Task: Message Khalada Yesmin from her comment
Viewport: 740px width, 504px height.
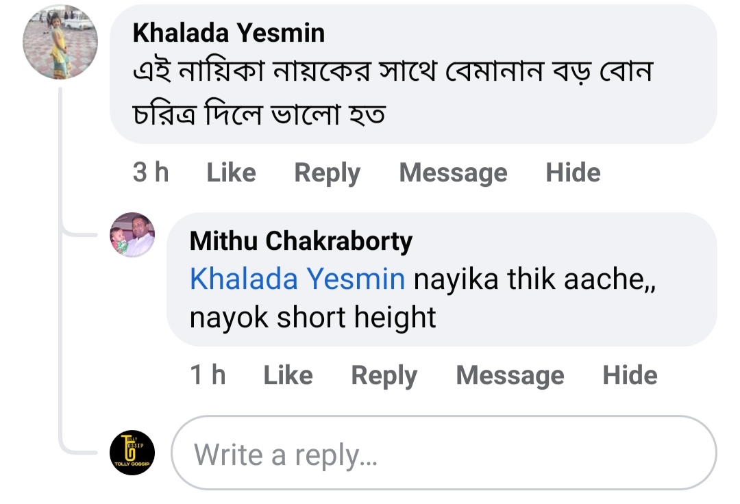Action: [x=453, y=173]
